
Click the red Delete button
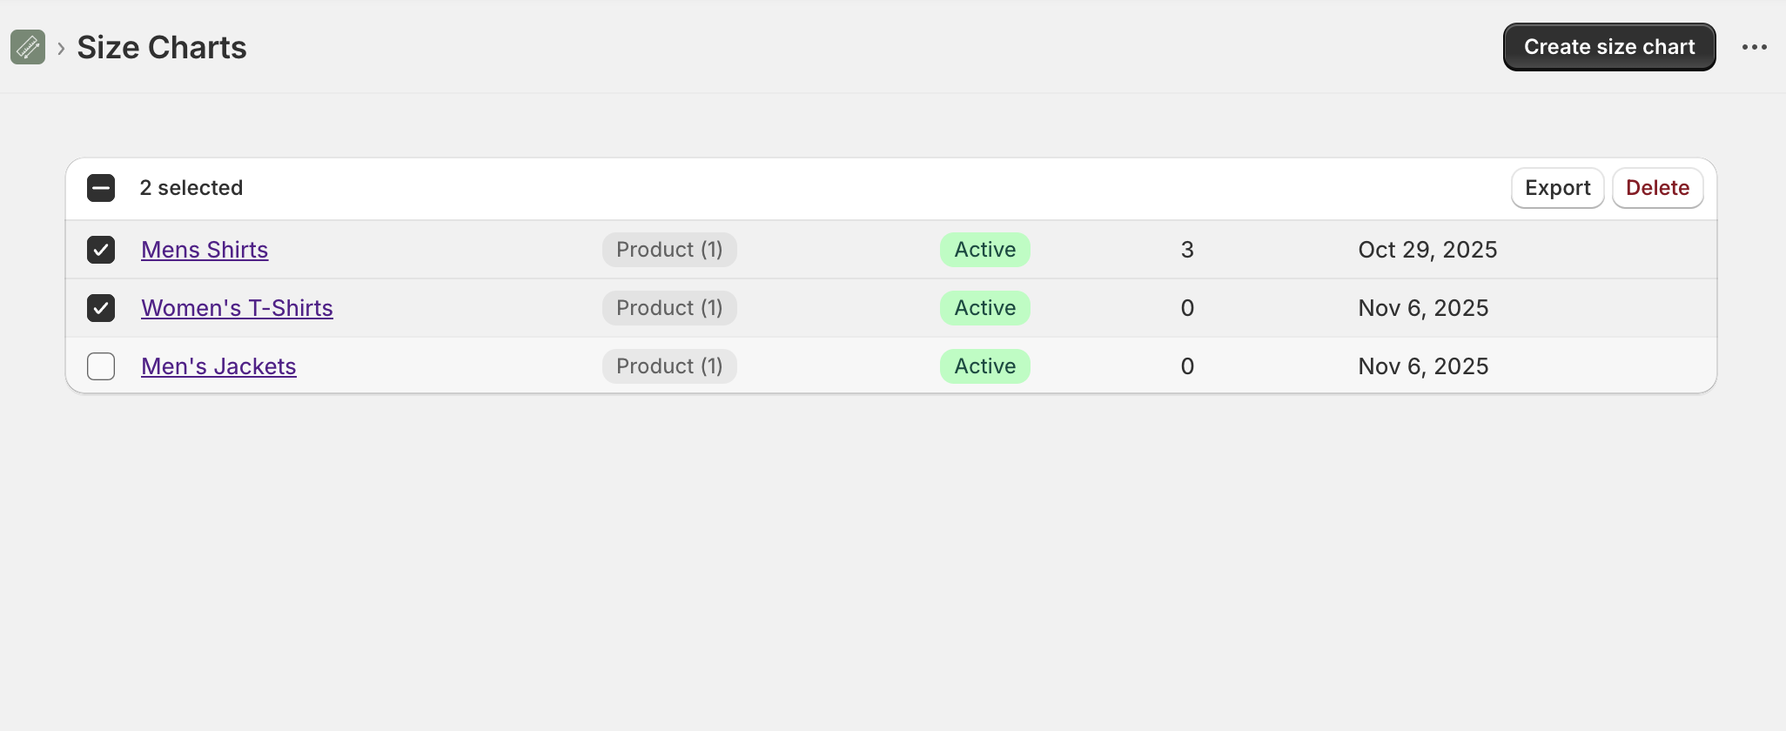1657,188
